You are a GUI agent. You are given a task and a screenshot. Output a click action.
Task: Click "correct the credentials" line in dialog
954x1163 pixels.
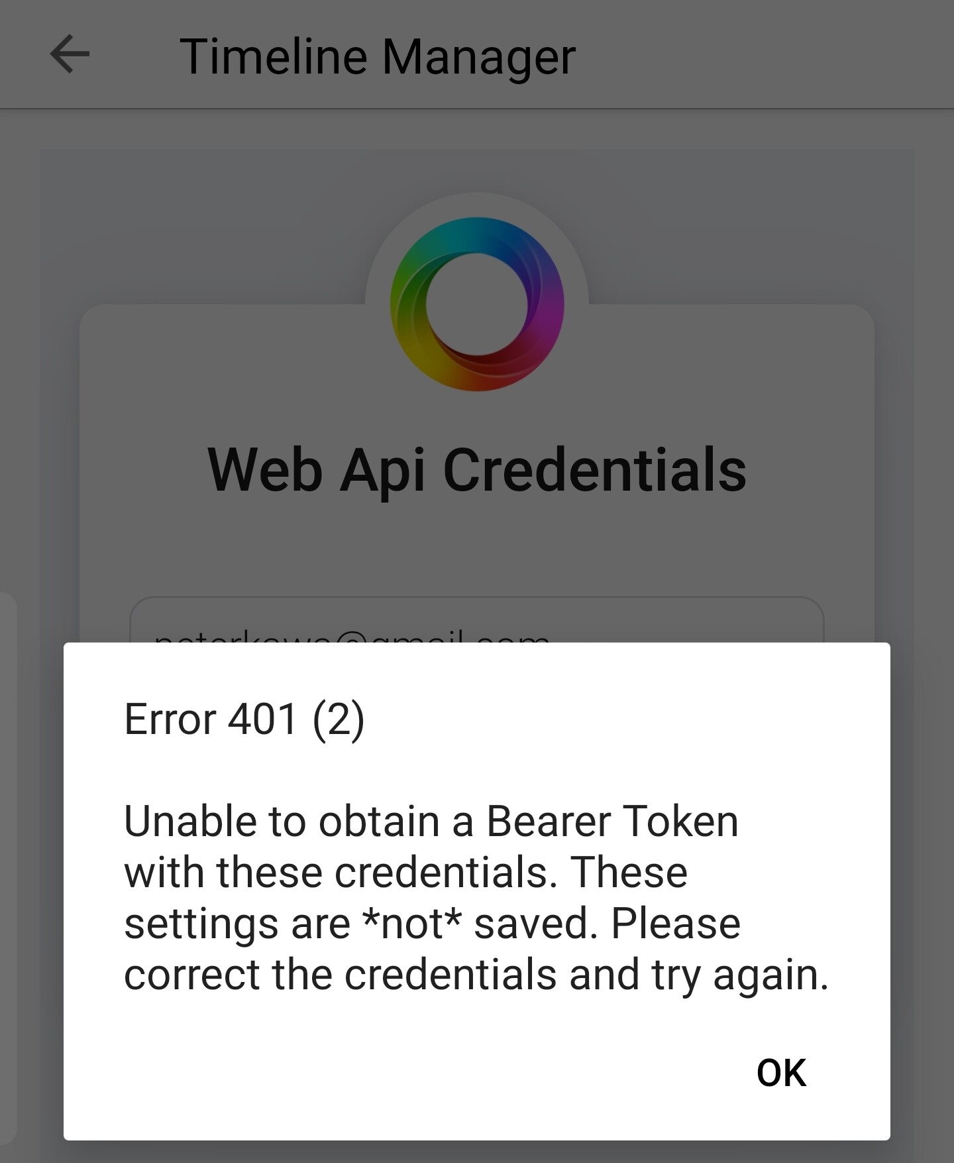coord(341,975)
